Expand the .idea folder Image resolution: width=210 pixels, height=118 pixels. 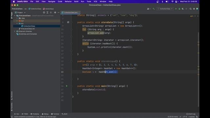[17, 18]
